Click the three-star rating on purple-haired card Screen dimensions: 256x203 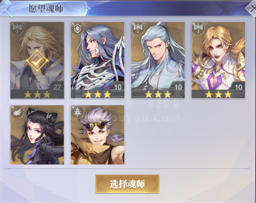[97, 94]
